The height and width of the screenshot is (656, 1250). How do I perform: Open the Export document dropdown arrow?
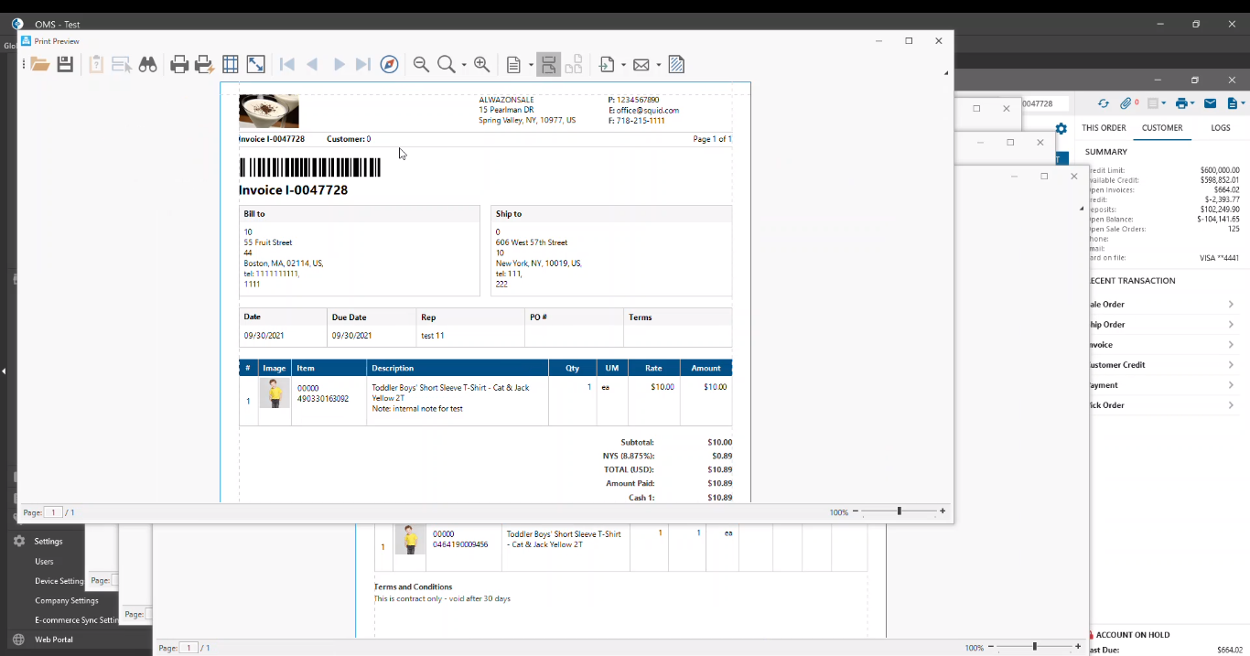pos(623,65)
